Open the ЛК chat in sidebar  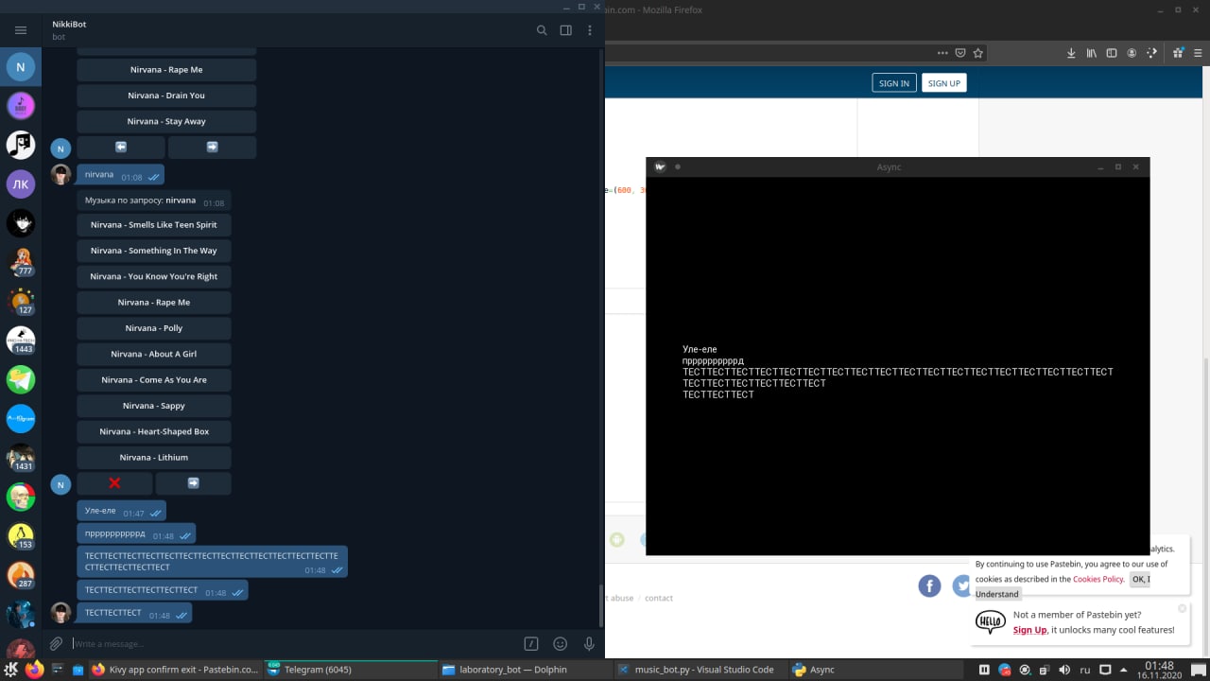[21, 183]
